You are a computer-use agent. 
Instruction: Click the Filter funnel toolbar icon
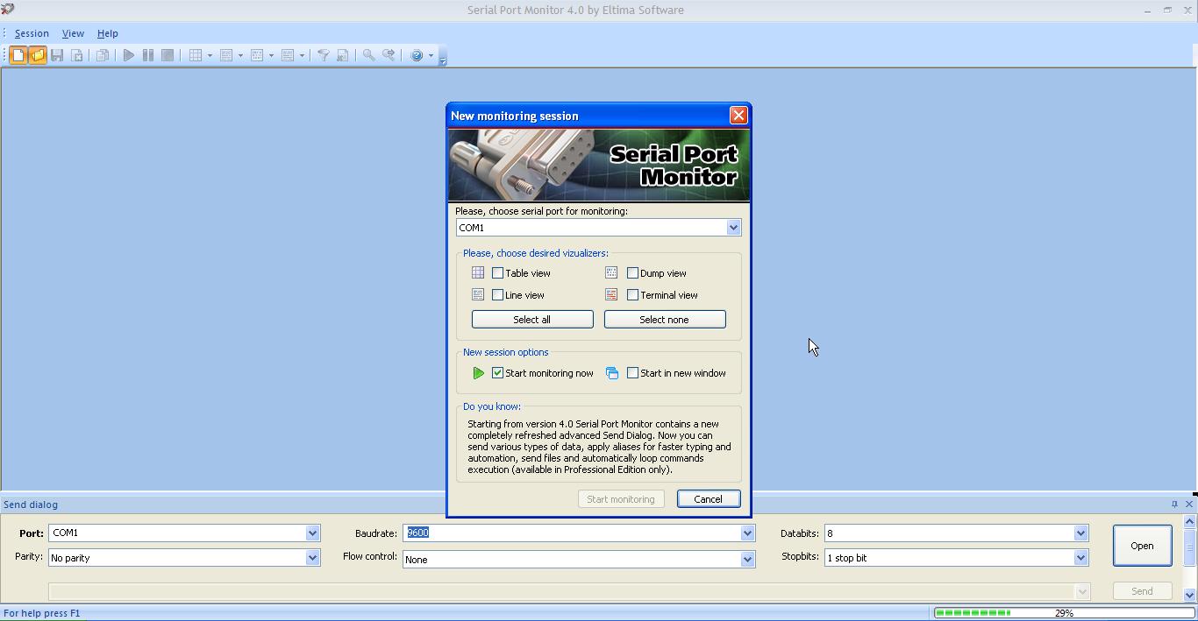tap(323, 55)
